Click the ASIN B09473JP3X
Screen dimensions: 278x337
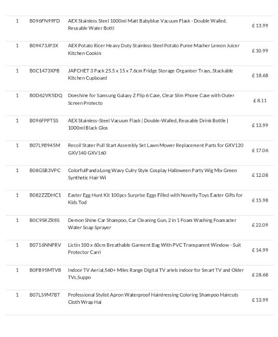point(44,46)
